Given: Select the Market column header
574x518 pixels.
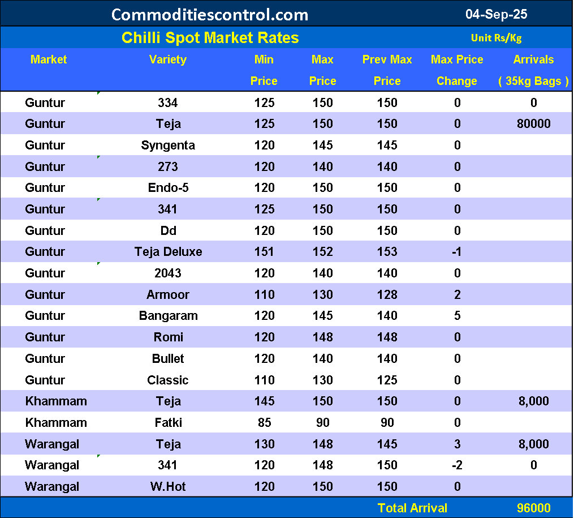Looking at the screenshot, I should tap(49, 59).
